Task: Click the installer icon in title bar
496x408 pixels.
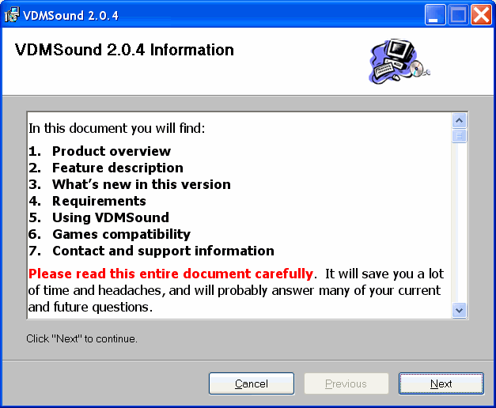Action: (12, 15)
